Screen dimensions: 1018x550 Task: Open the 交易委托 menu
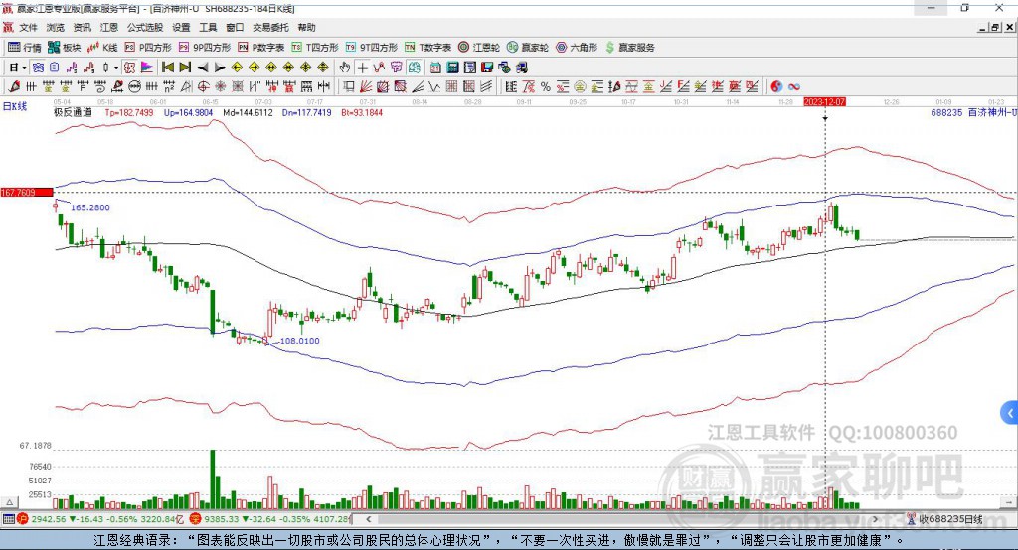(270, 27)
